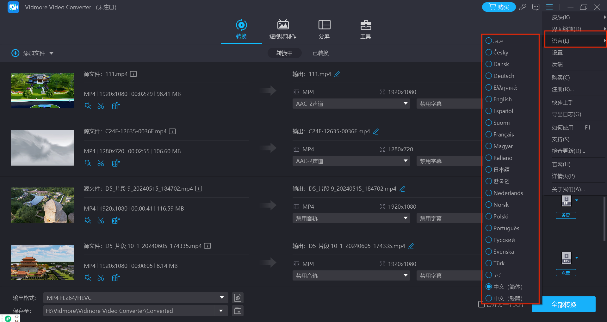Viewport: 607px width, 322px height.
Task: Open the purchase cart button
Action: point(499,7)
